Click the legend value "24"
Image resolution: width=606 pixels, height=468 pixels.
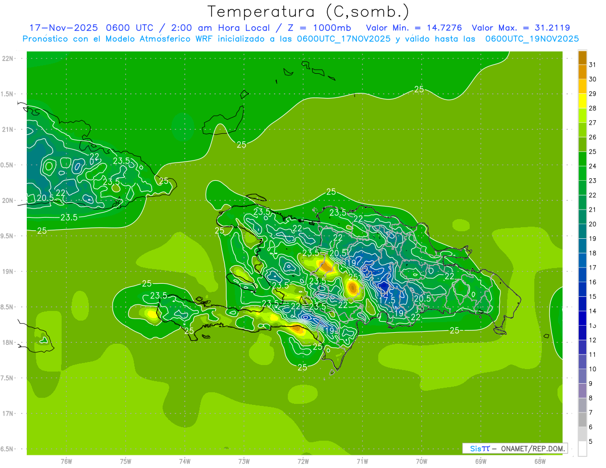point(592,166)
